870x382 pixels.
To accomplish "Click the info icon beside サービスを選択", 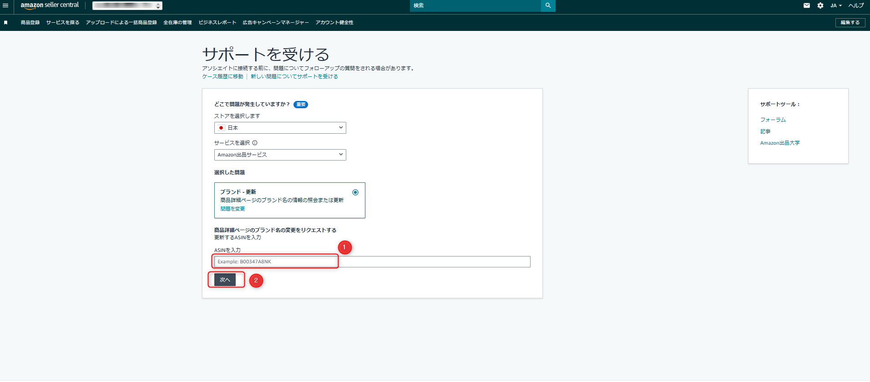I will coord(255,143).
